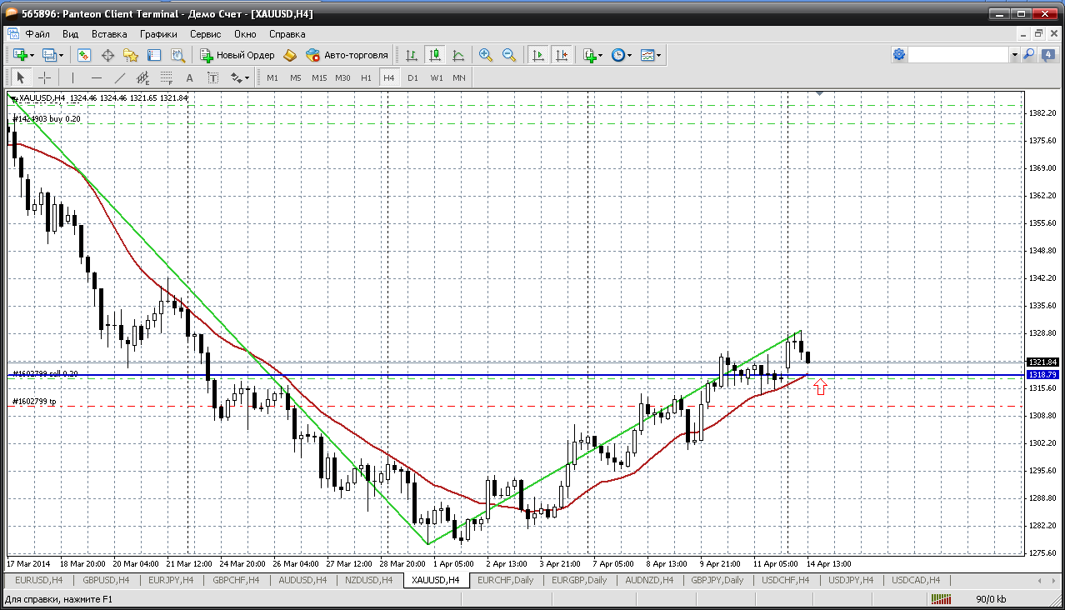The image size is (1065, 610).
Task: Open the Графики menu
Action: 158,34
